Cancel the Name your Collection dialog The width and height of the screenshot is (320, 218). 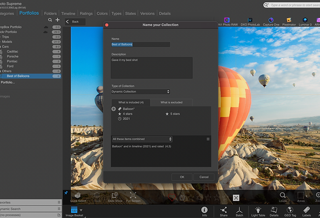[x=204, y=177]
